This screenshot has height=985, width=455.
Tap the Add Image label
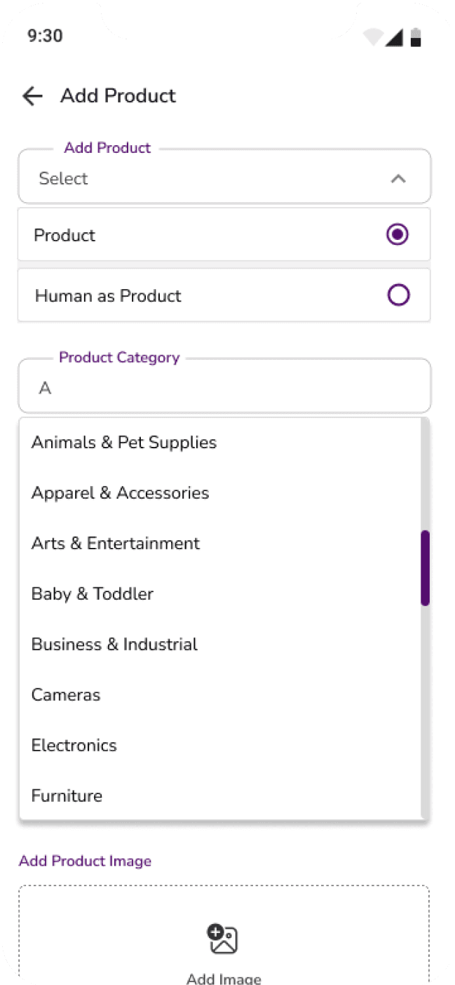(224, 979)
